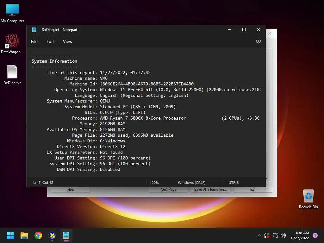Click the System Information heading text

point(54,61)
